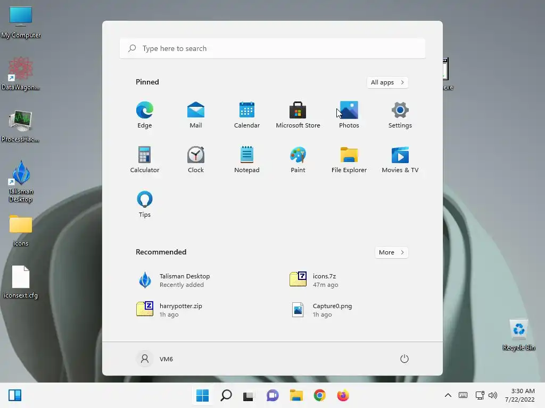The image size is (545, 408).
Task: Open the Calendar pinned app
Action: click(247, 115)
